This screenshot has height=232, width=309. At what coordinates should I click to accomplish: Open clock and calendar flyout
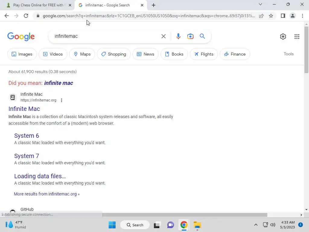[288, 225]
